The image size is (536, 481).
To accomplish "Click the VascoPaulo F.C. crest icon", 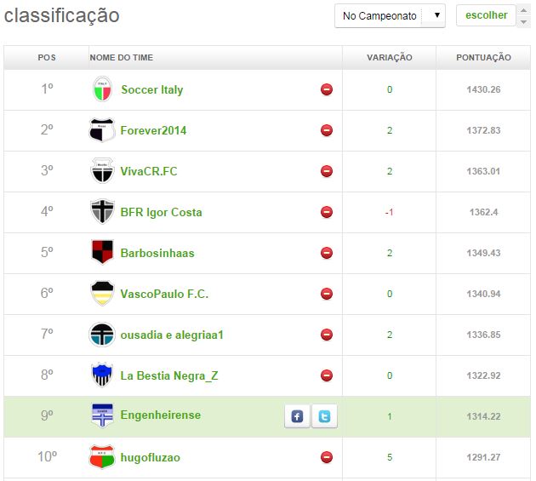I will click(x=102, y=294).
